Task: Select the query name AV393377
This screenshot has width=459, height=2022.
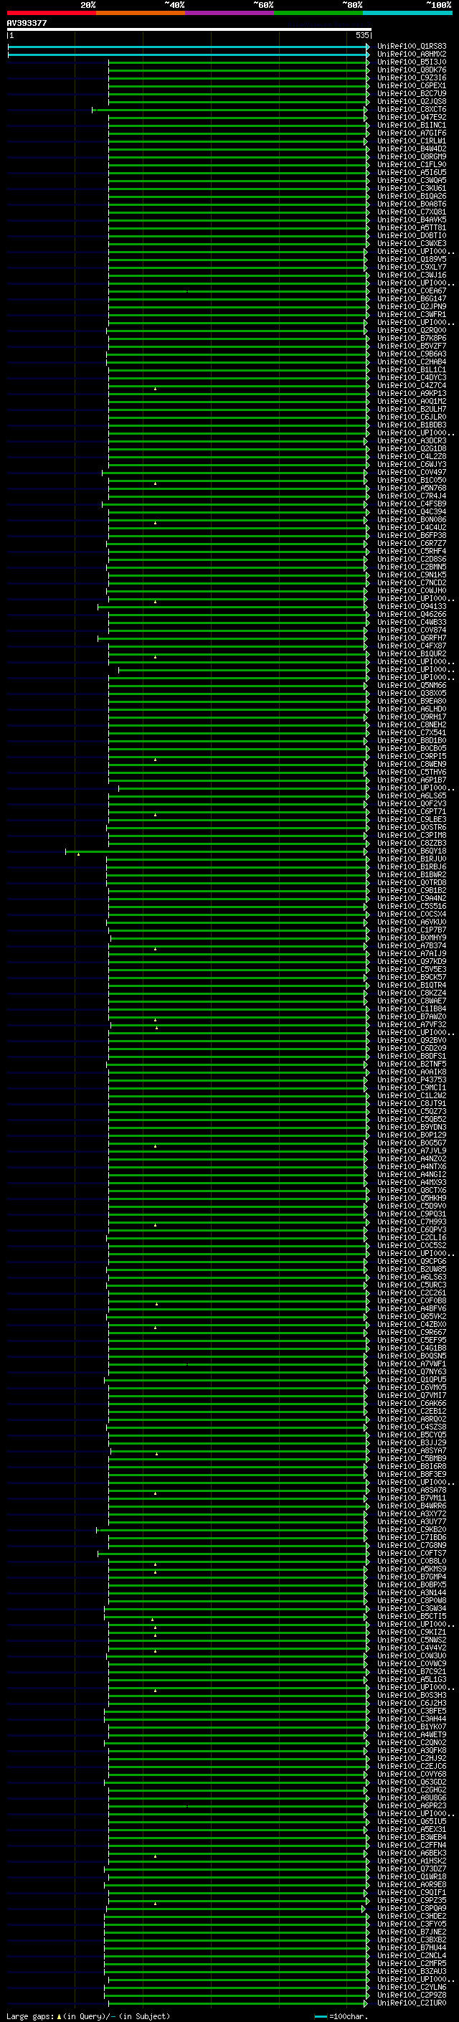Action: [27, 23]
